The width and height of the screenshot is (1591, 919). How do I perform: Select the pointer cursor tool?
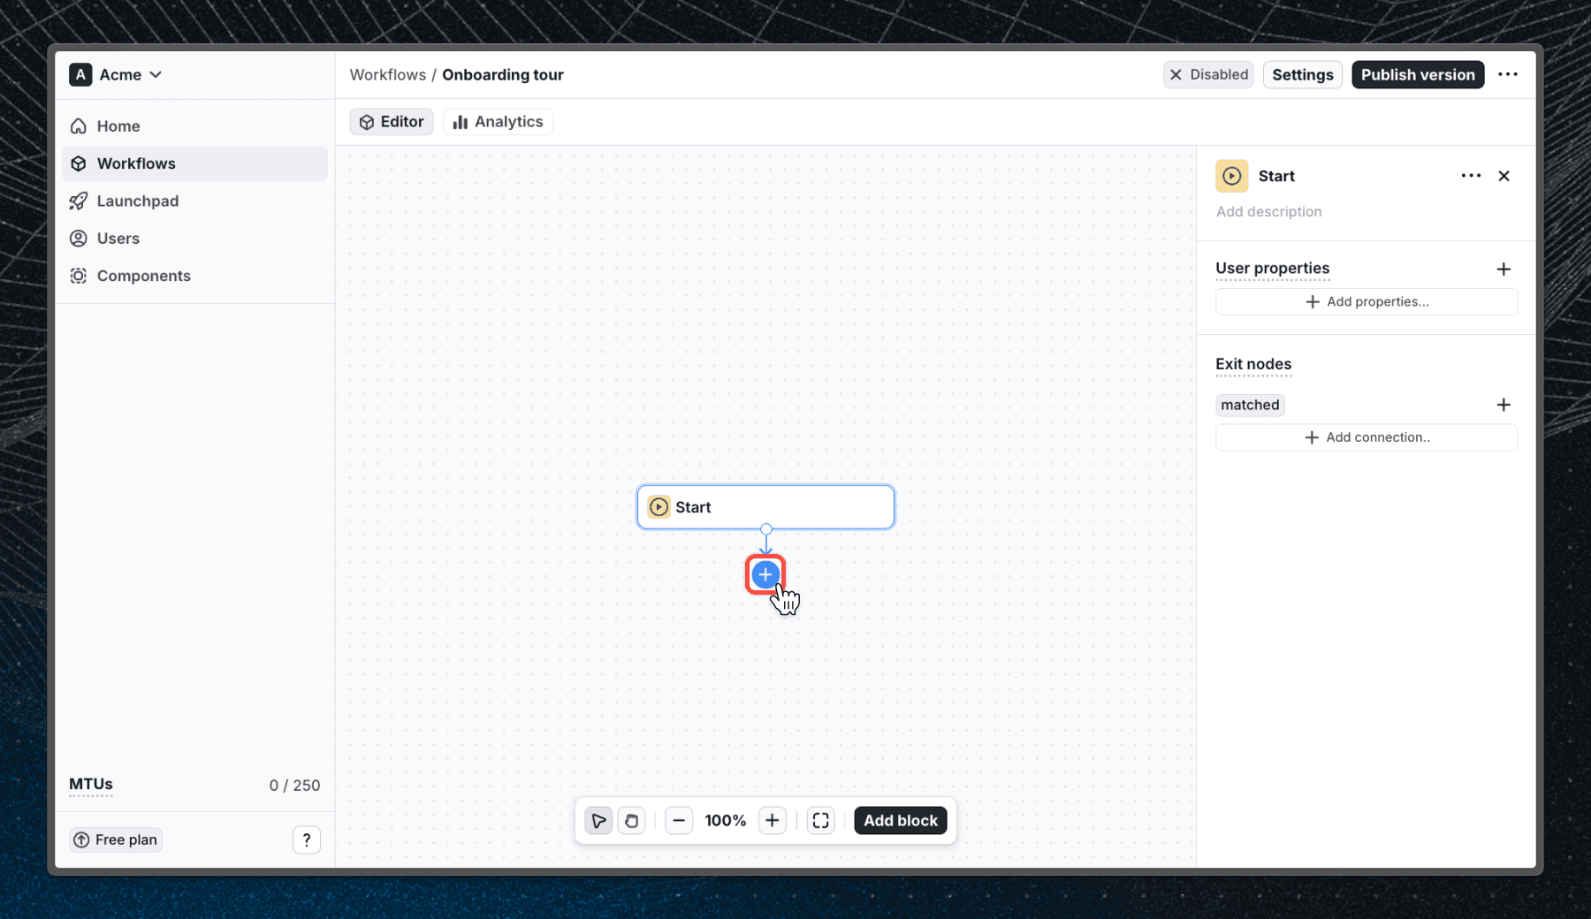pyautogui.click(x=598, y=821)
